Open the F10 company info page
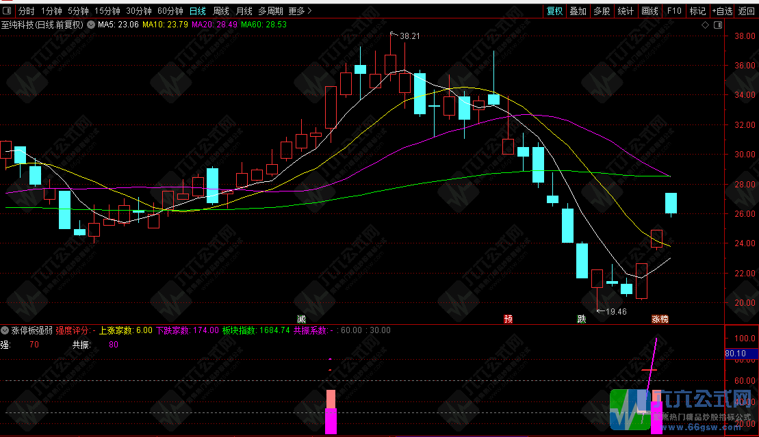Viewport: 759px width, 437px height. 674,11
